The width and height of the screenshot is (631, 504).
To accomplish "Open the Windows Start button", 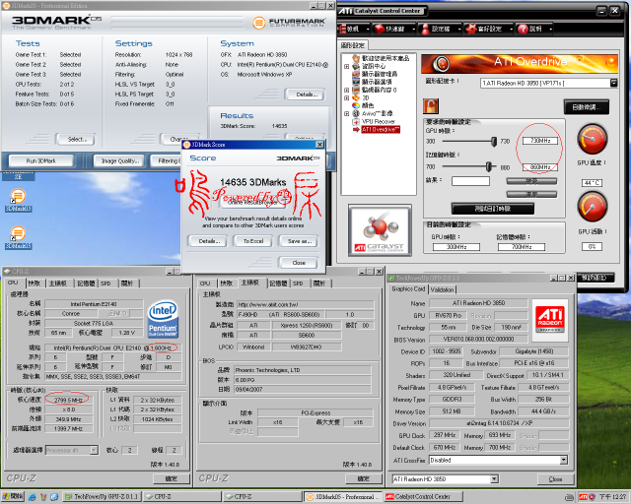I will point(13,497).
